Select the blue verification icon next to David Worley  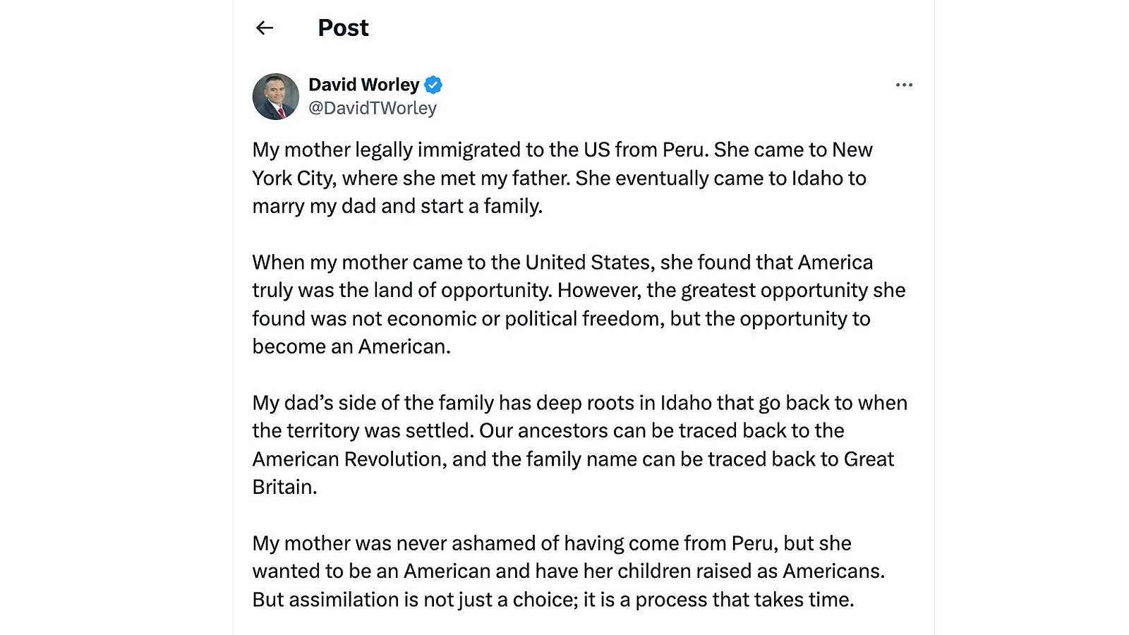(x=433, y=84)
